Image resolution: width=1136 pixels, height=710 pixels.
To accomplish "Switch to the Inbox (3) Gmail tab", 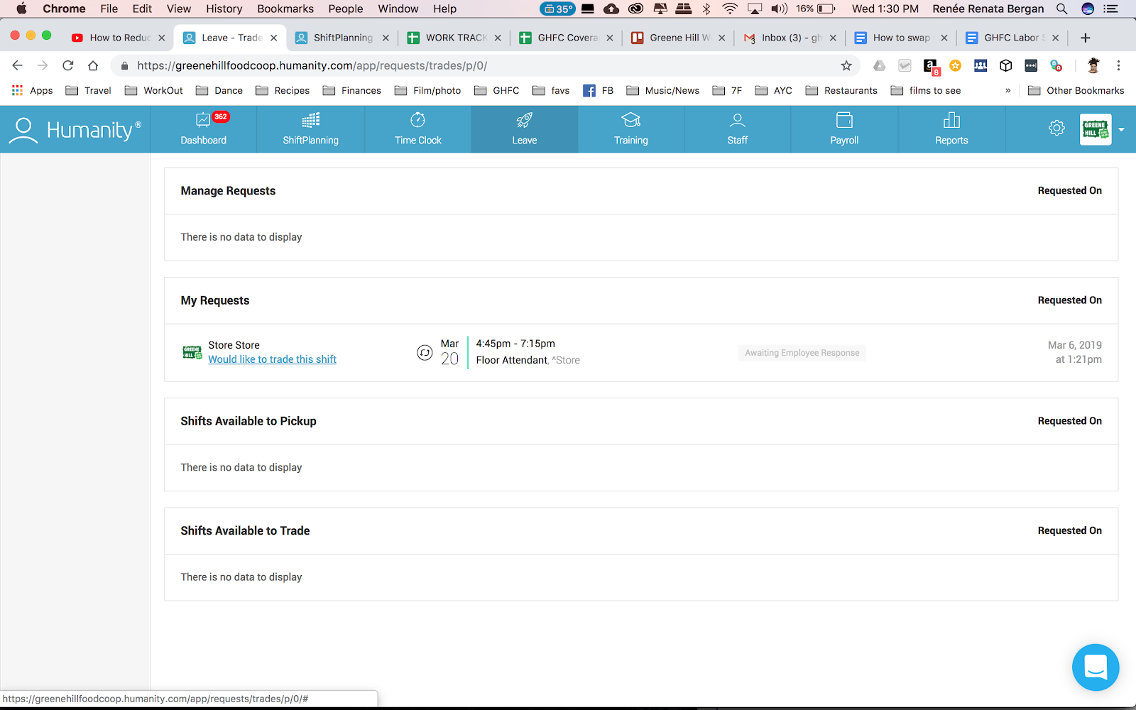I will point(791,38).
